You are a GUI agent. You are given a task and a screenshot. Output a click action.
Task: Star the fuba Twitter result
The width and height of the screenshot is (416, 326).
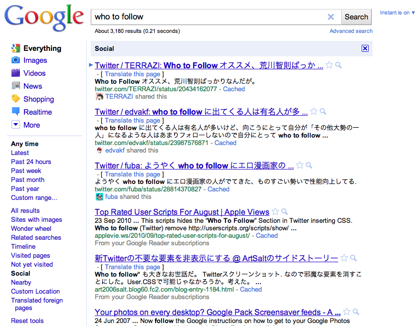click(300, 165)
